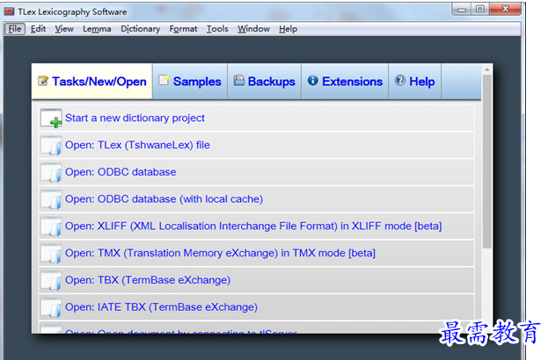Click the TLex (TshwaneLex) file icon
The image size is (548, 360).
click(51, 146)
